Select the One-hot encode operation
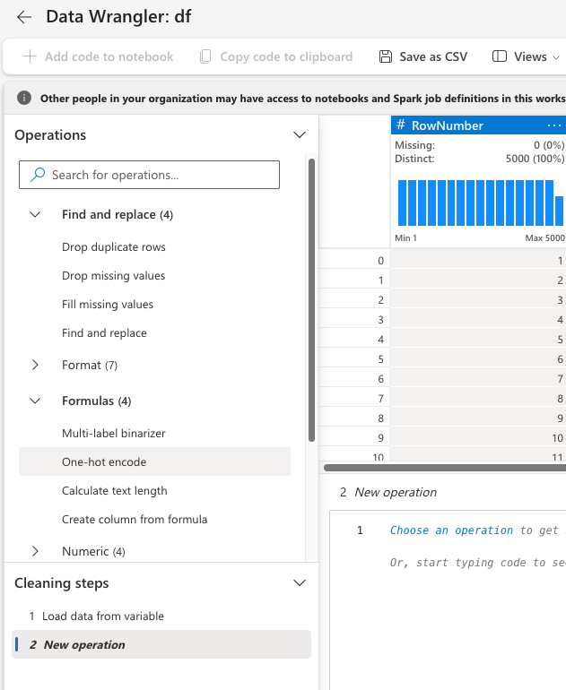 (104, 462)
